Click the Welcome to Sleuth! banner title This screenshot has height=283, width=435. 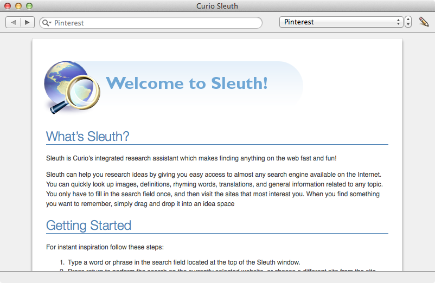[187, 83]
